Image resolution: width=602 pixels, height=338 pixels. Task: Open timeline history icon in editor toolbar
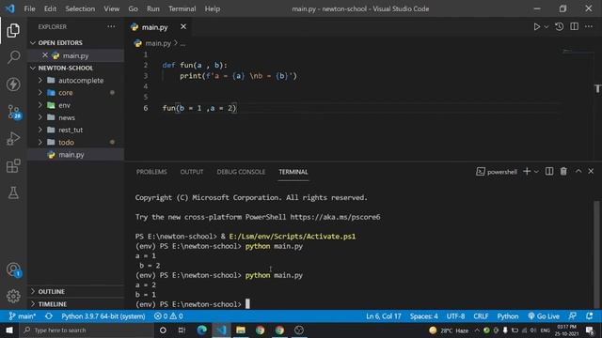(x=559, y=26)
